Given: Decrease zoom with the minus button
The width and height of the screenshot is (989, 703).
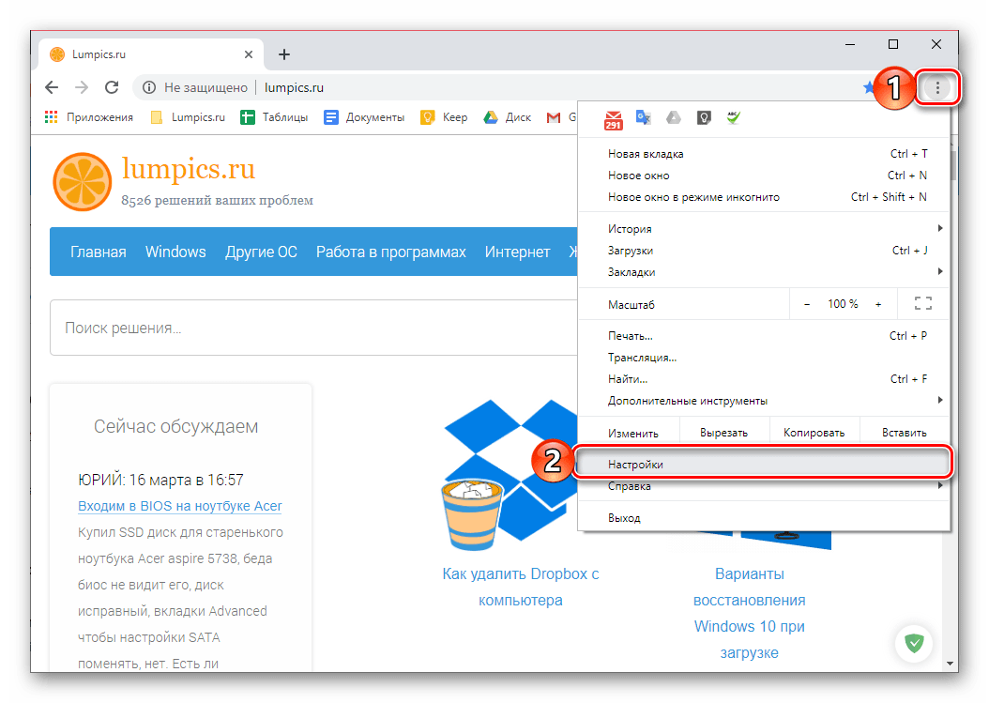Looking at the screenshot, I should tap(807, 304).
